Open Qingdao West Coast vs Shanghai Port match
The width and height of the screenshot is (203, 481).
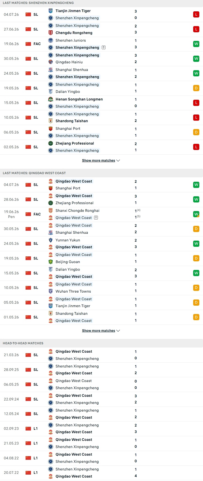(x=101, y=185)
